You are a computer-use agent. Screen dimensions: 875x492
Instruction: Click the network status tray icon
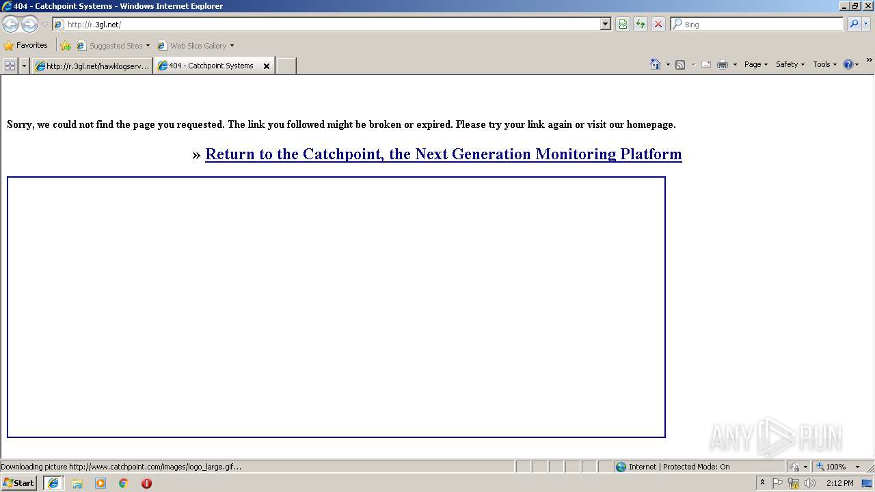pyautogui.click(x=794, y=483)
